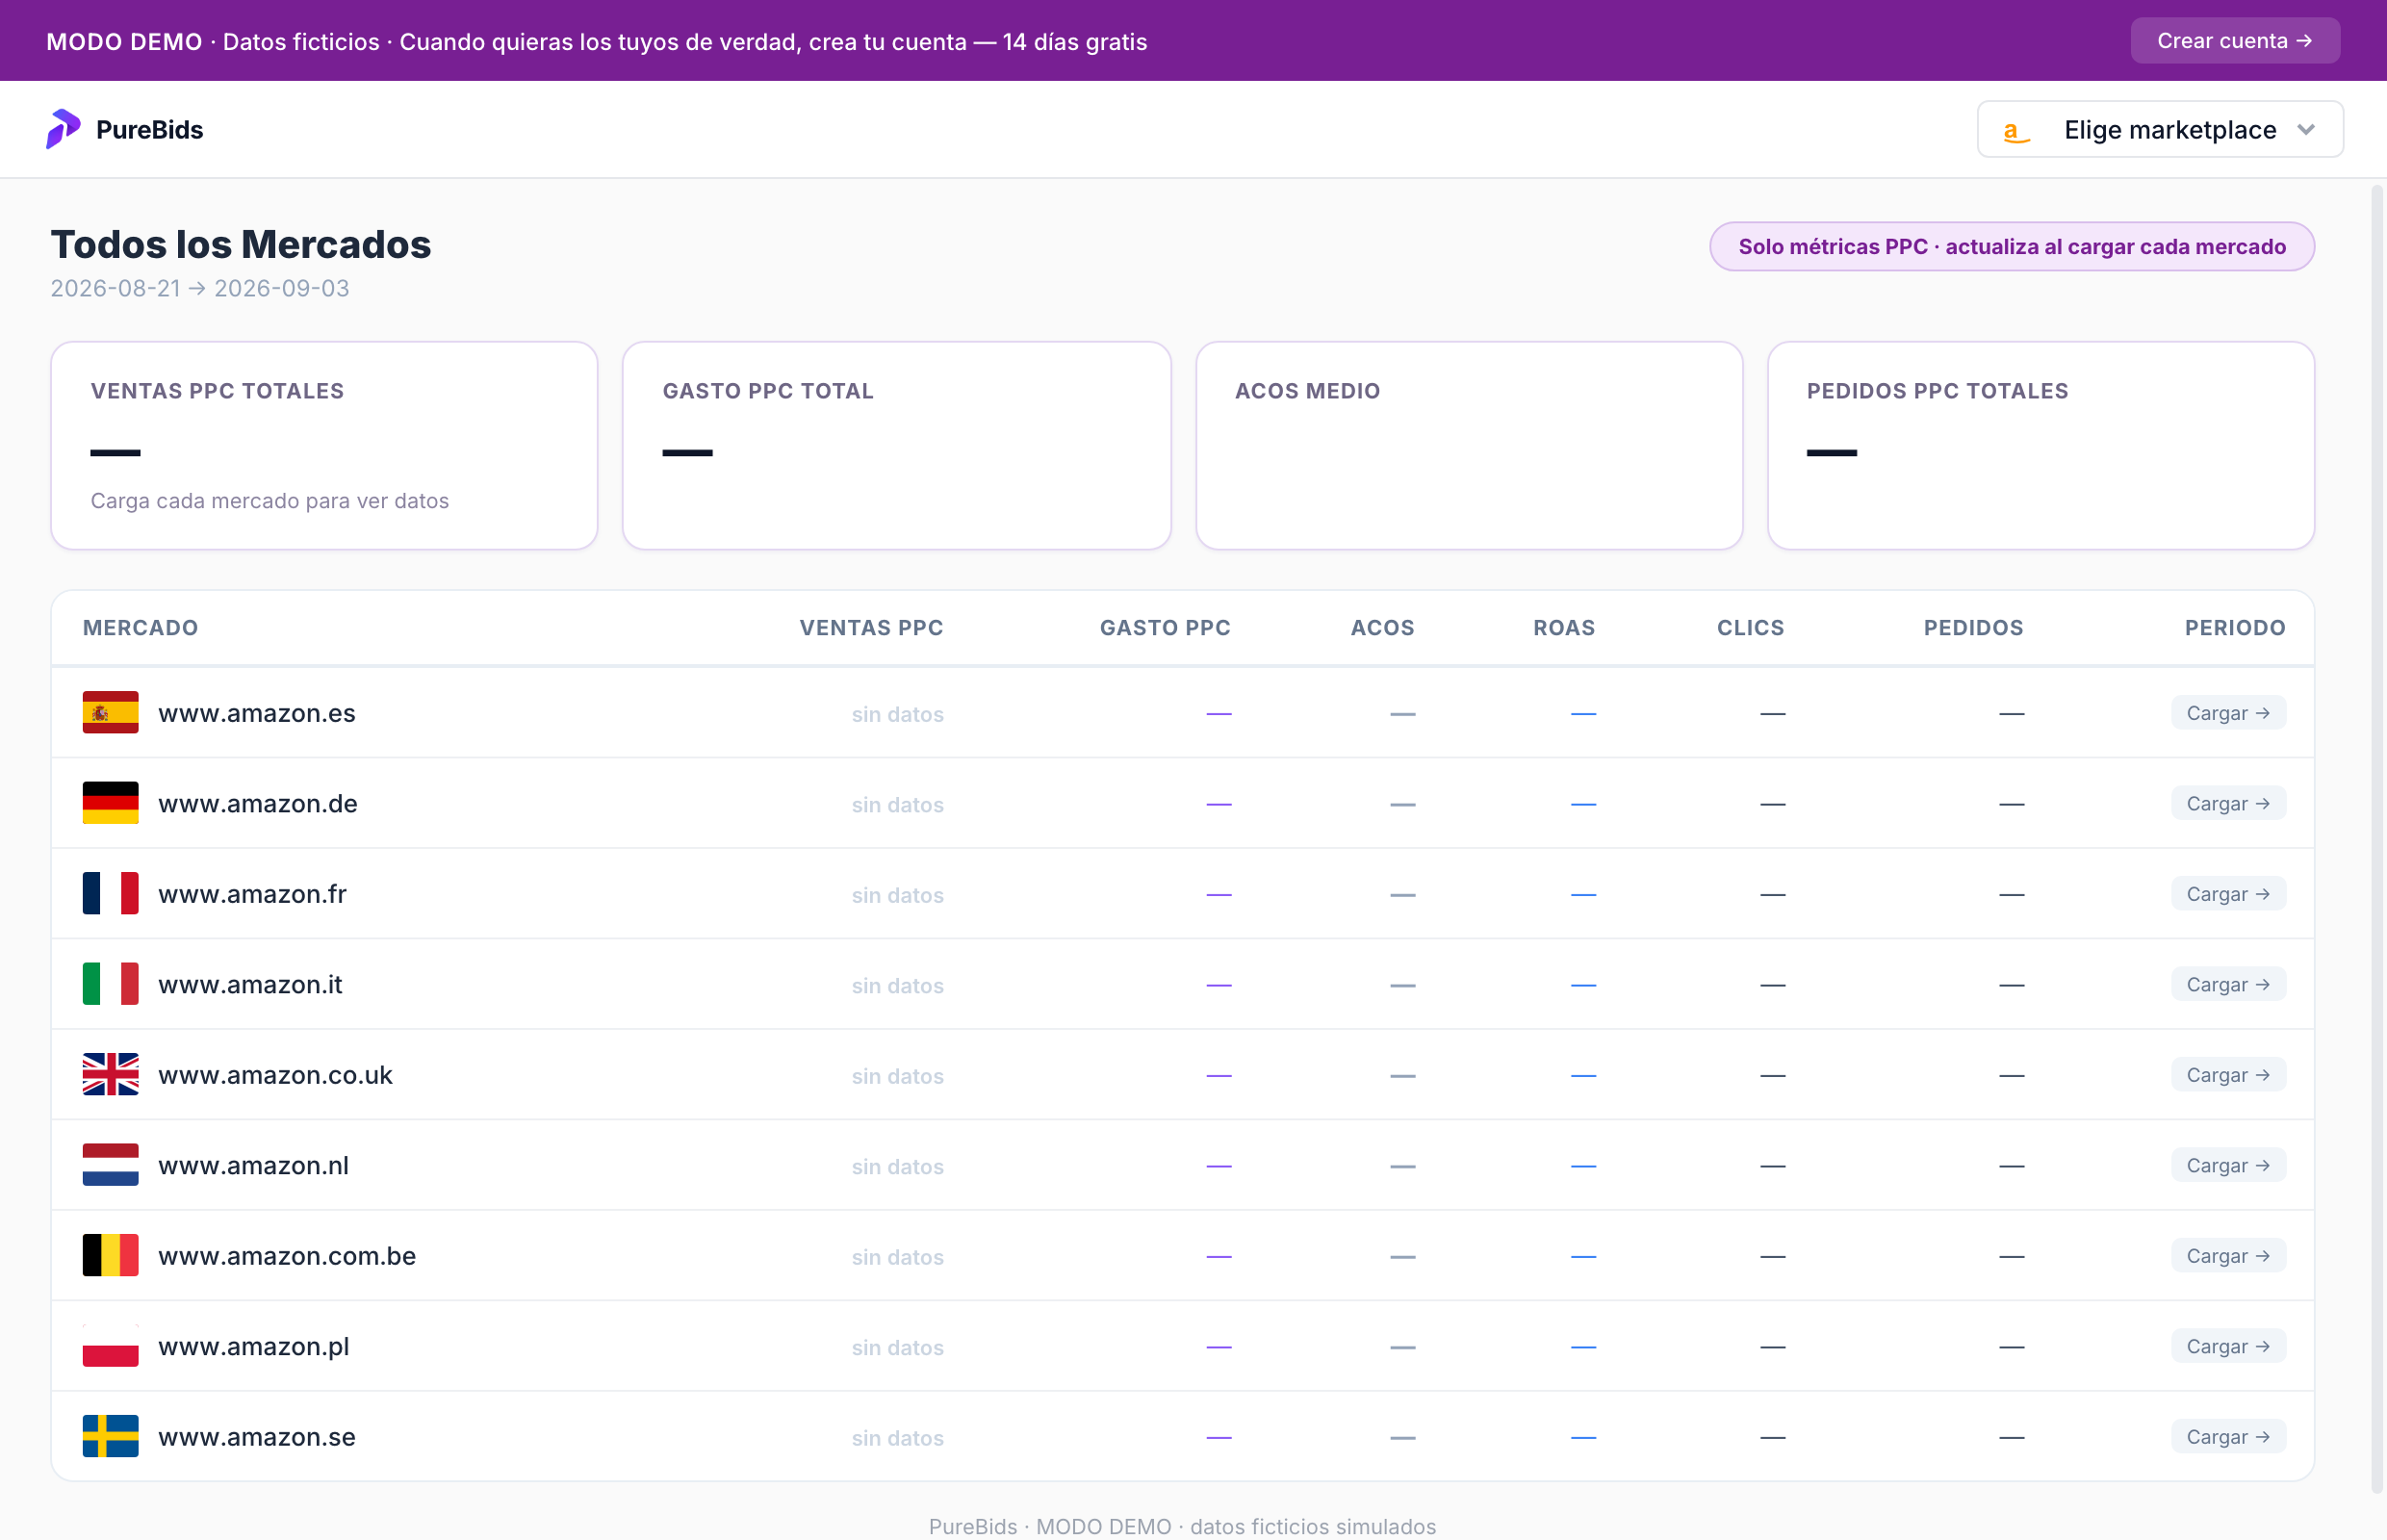Load data for www.amazon.co.uk with Cargar
The height and width of the screenshot is (1540, 2387).
(2228, 1075)
